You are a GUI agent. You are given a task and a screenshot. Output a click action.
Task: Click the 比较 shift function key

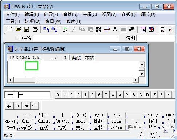pos(98,121)
